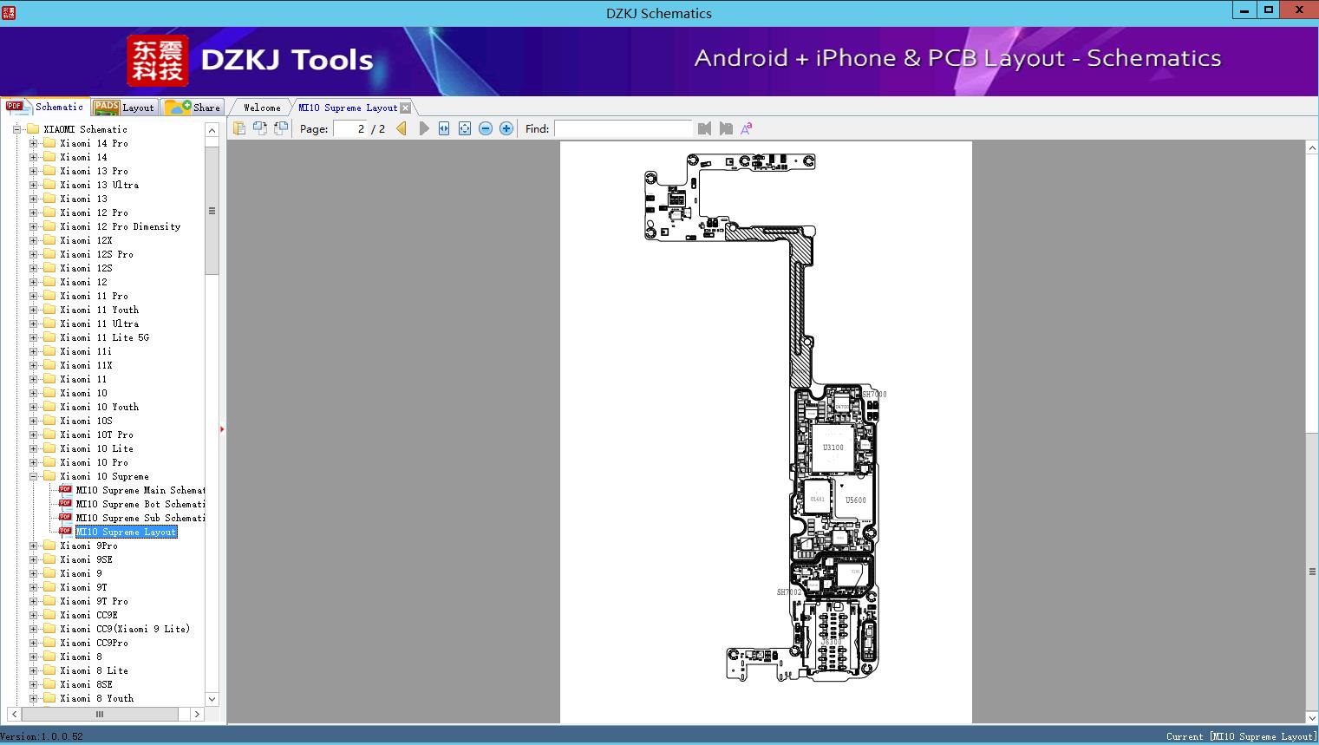The image size is (1319, 745).
Task: Select the Xiaomi 10T Pro tree item
Action: point(96,435)
